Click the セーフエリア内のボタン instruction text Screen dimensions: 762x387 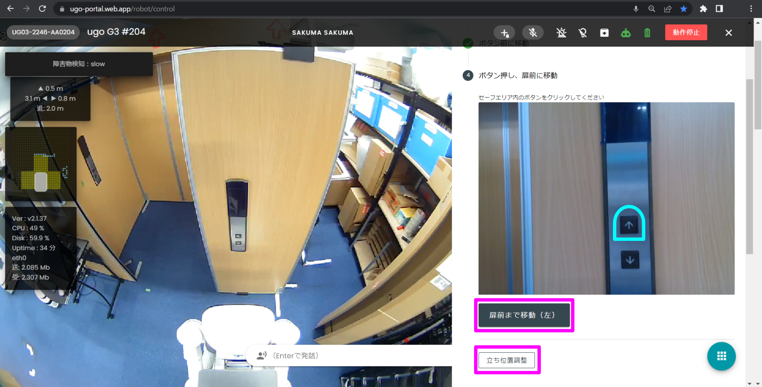pos(541,97)
